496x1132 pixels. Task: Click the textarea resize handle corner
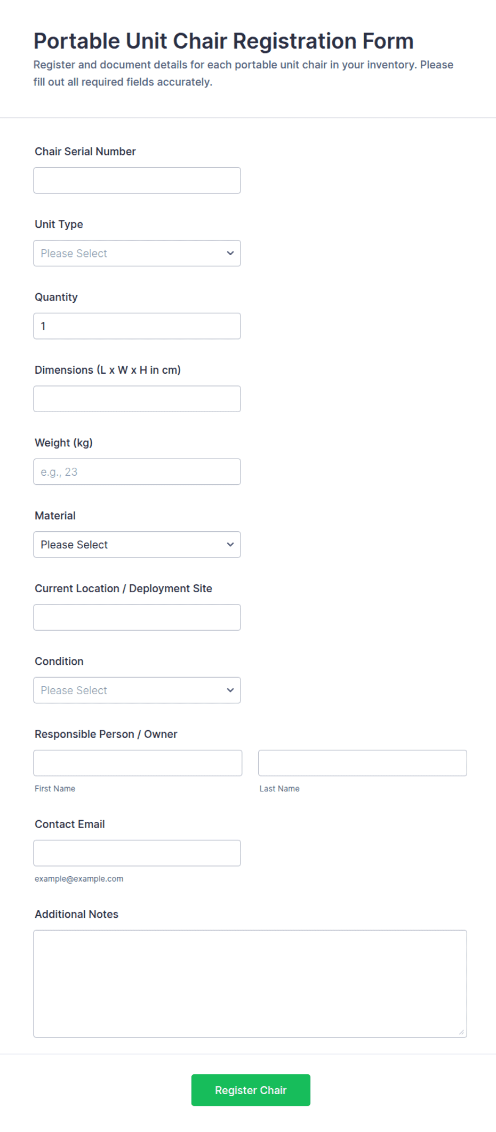point(461,1032)
